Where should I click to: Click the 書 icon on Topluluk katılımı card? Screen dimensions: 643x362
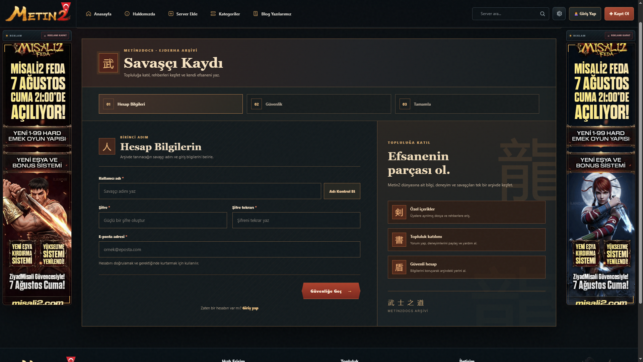399,240
